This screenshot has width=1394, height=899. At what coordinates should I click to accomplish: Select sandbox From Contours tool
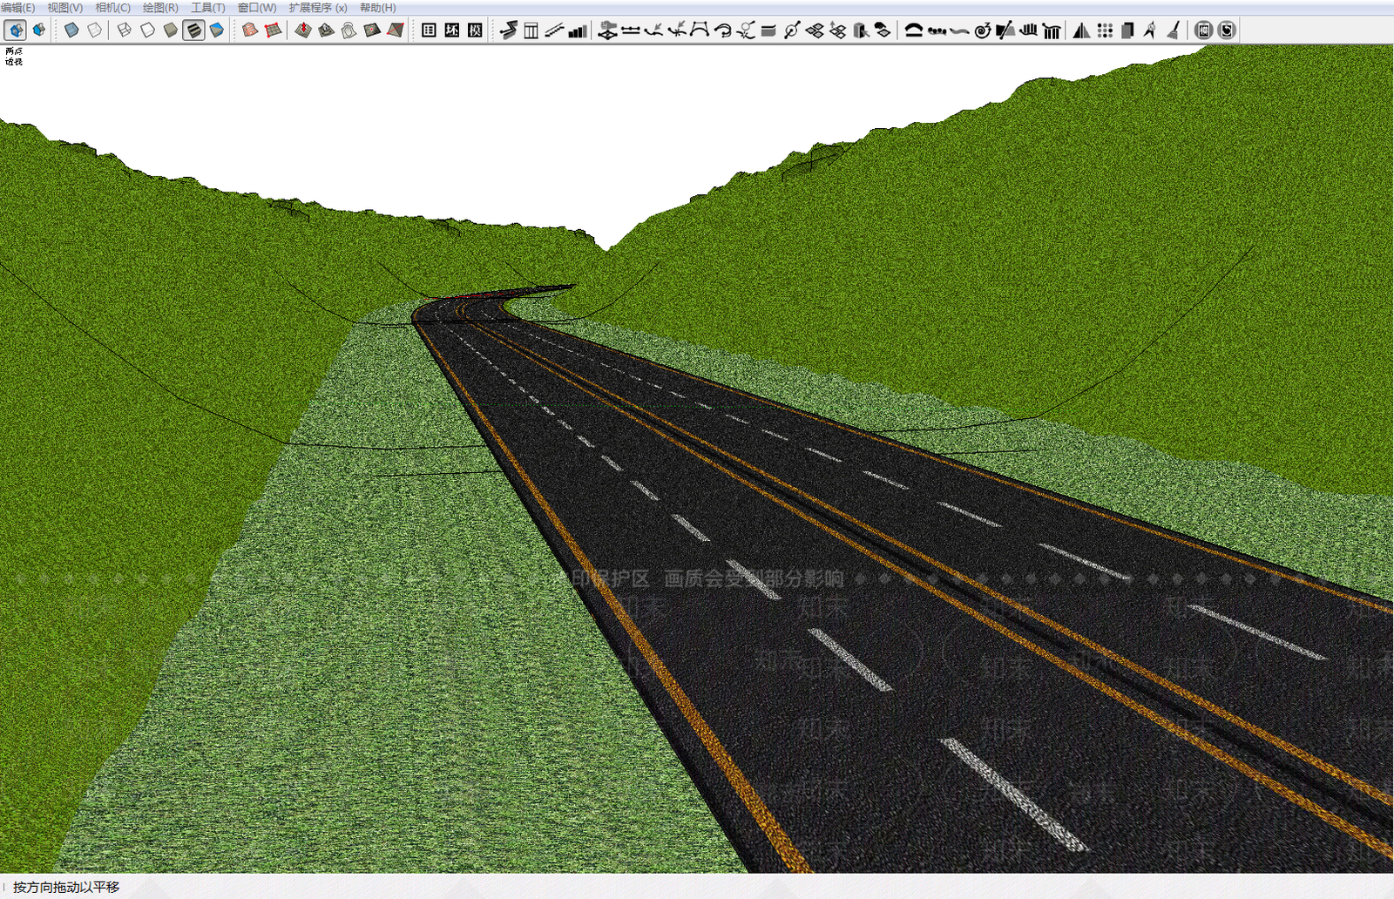point(250,30)
